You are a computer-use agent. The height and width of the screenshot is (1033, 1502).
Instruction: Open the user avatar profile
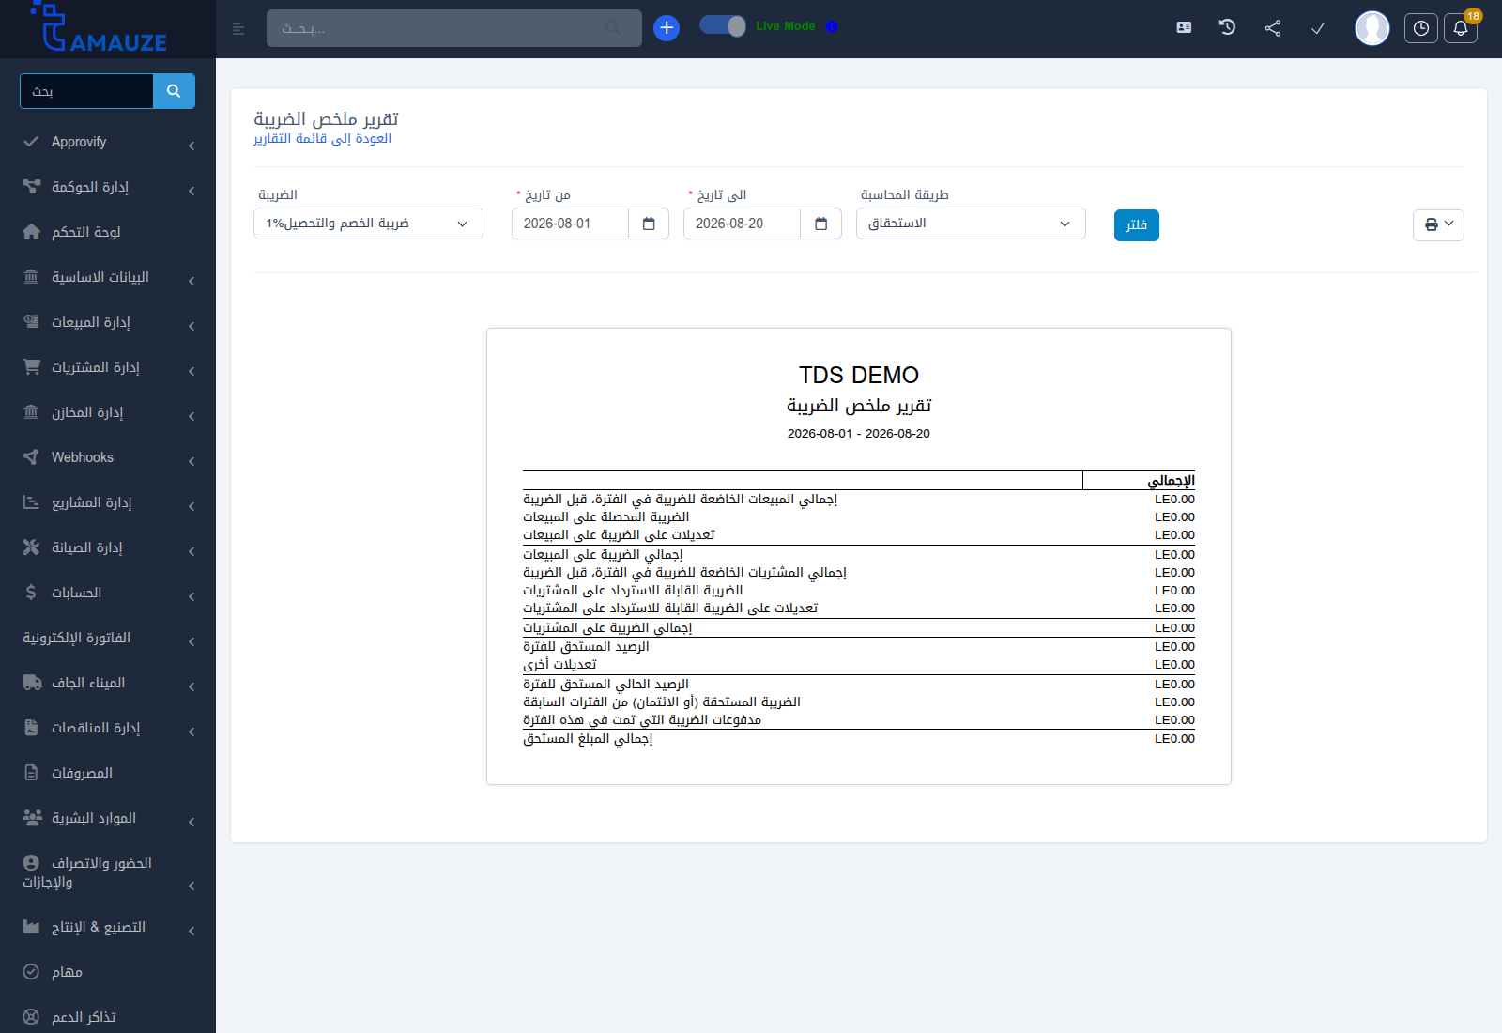[1372, 28]
